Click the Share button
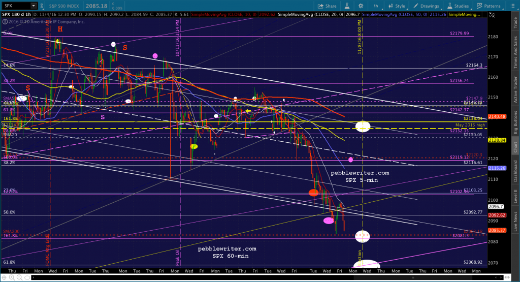This screenshot has width=520, height=282. tap(327, 6)
